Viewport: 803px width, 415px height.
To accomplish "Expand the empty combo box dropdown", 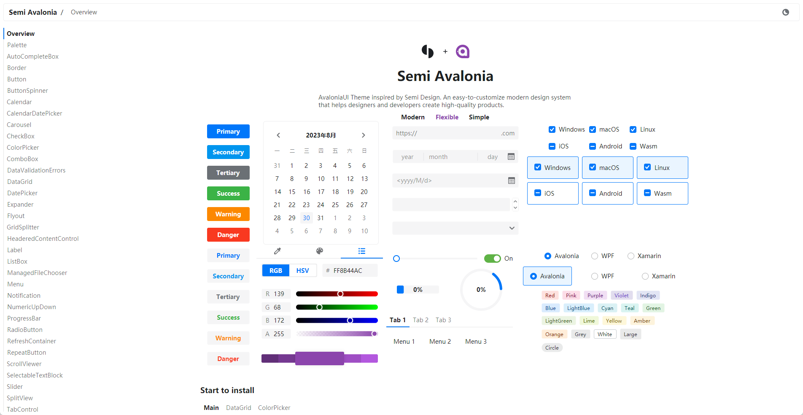I will [512, 228].
